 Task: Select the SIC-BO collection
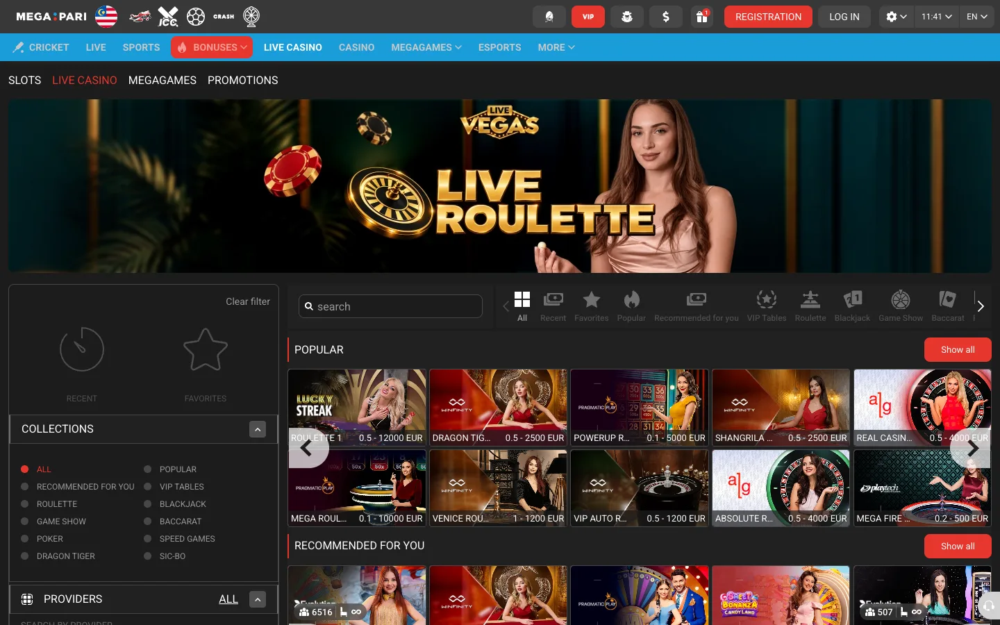[165, 556]
